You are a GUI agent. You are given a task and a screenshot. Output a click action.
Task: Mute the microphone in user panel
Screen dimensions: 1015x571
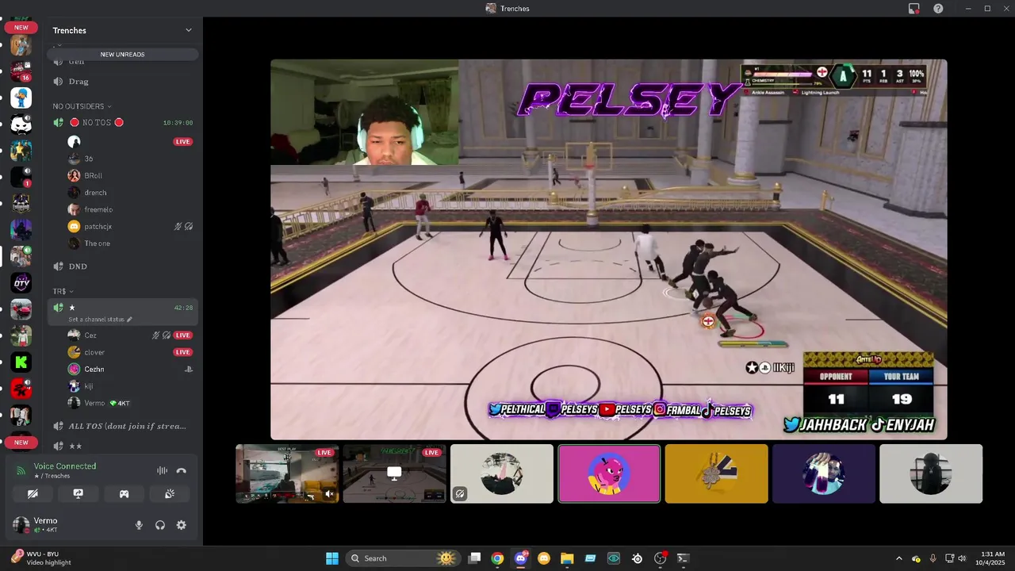pos(139,525)
